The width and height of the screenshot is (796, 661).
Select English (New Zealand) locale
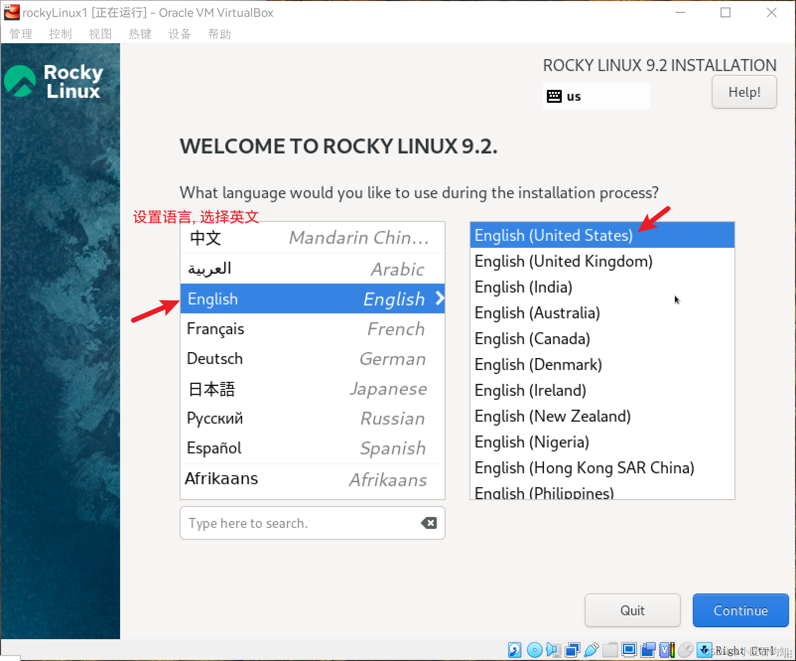(602, 416)
